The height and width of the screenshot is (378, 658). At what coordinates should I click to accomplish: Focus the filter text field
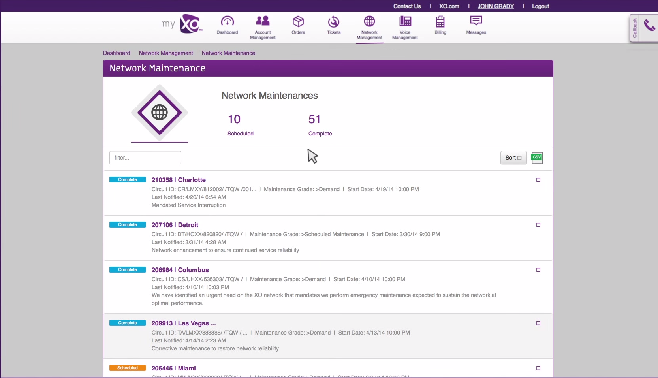145,158
